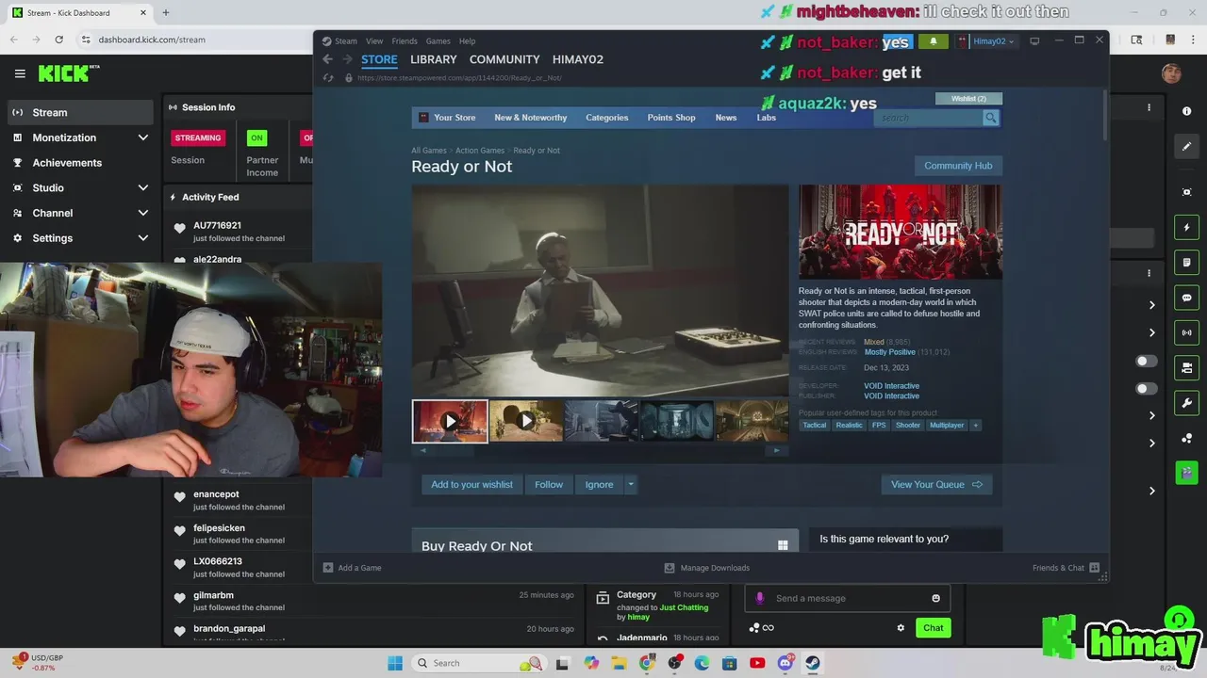1207x678 pixels.
Task: Open the dropdown arrow next to Ignore
Action: [631, 485]
